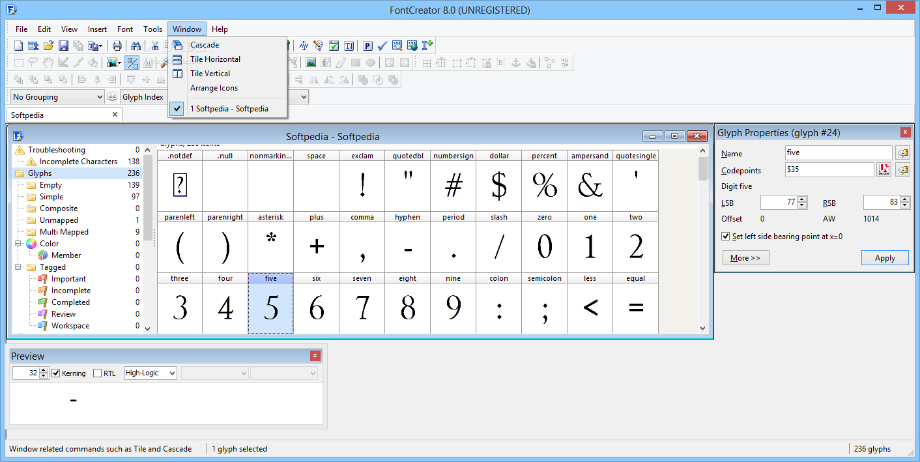This screenshot has height=462, width=920.
Task: Click the New font document icon
Action: coord(18,46)
